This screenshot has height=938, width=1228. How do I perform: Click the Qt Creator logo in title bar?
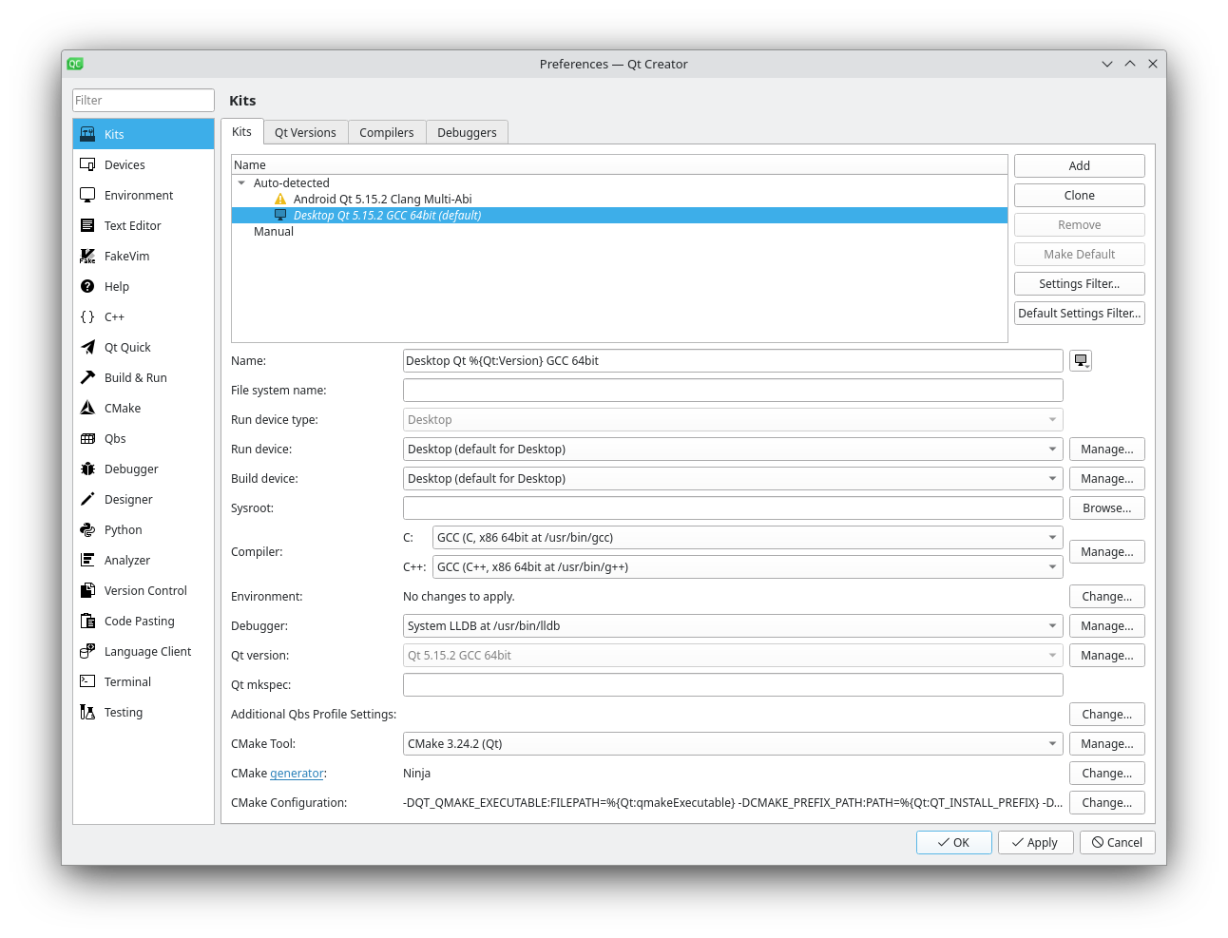75,64
